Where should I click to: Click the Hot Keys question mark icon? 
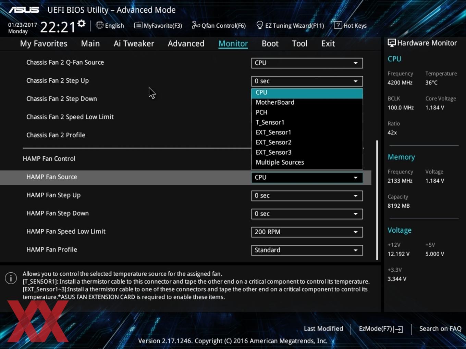[x=338, y=25]
